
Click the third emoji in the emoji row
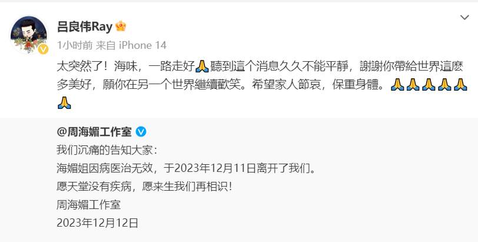429,84
